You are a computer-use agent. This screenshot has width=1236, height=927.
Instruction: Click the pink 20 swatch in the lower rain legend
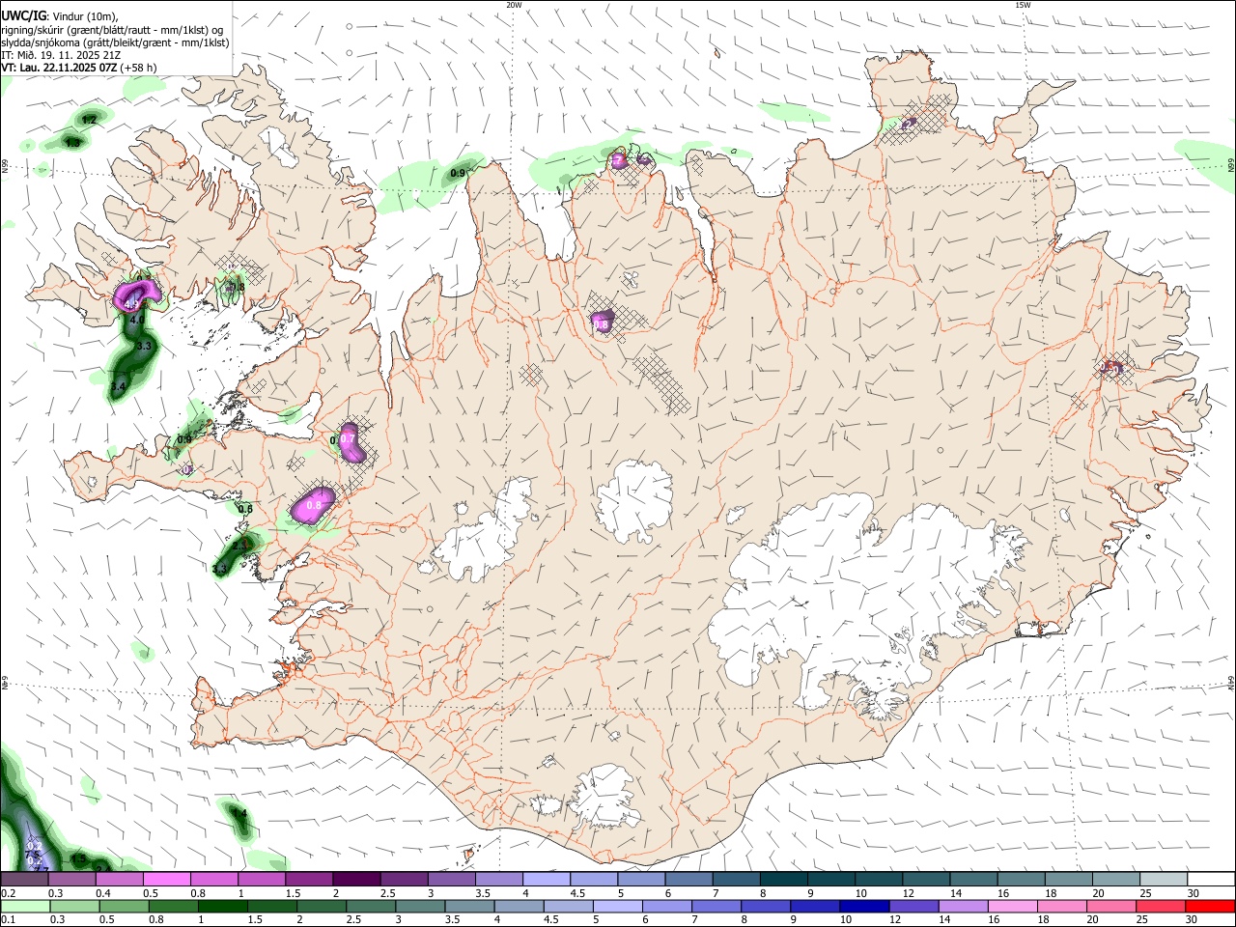pos(1112,906)
